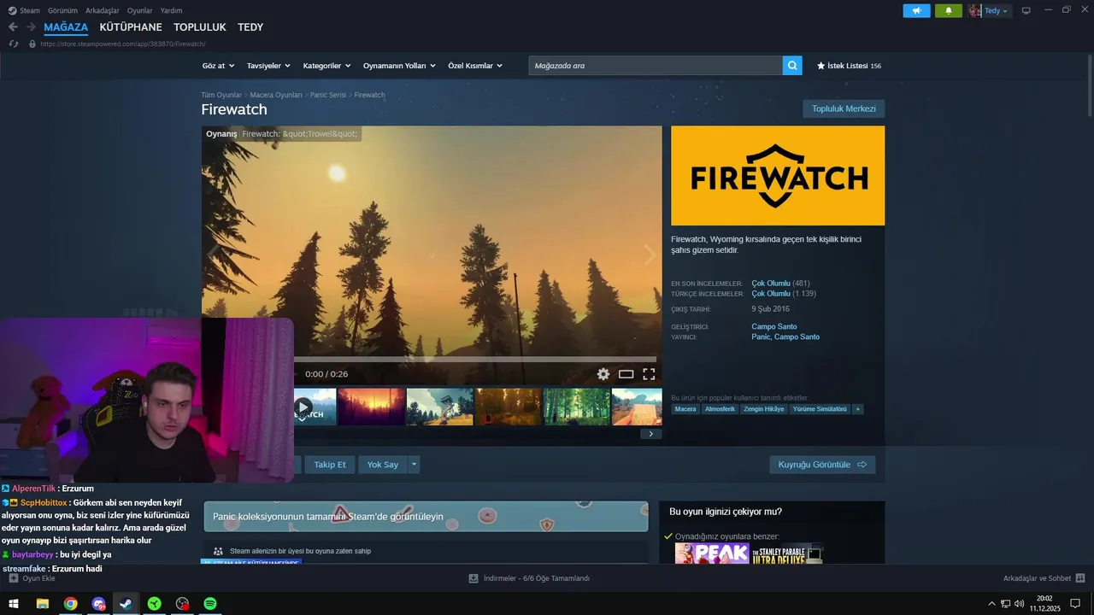Select the lookout tower screenshot thumbnail
The height and width of the screenshot is (615, 1094).
pos(440,407)
